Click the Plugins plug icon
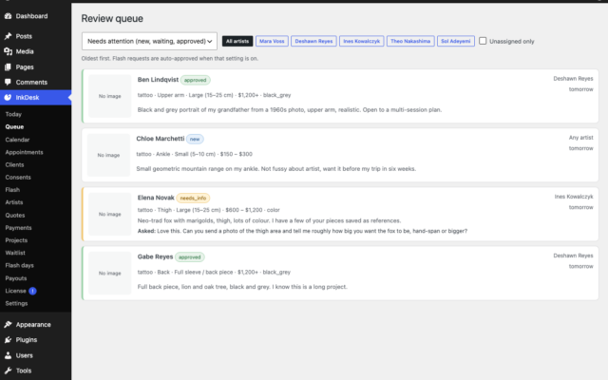The width and height of the screenshot is (608, 380). click(8, 340)
